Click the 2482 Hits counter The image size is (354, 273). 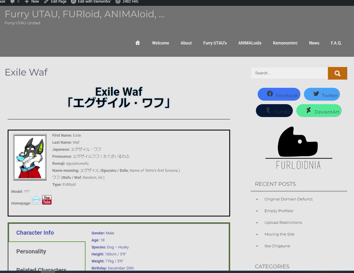[x=127, y=1]
